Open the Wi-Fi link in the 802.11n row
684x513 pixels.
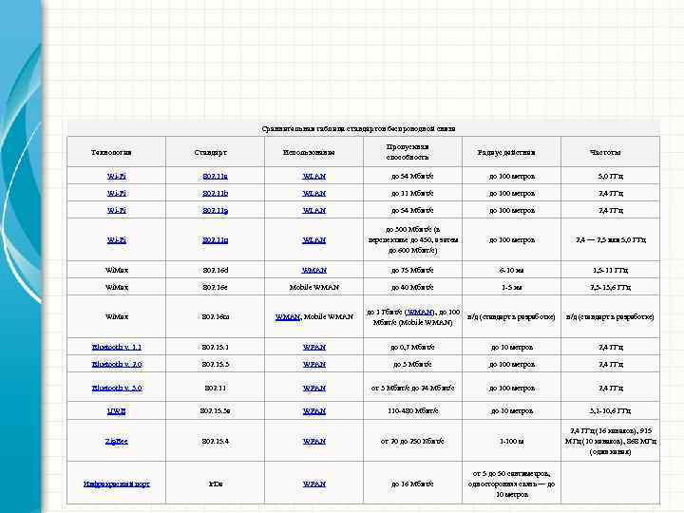[117, 240]
